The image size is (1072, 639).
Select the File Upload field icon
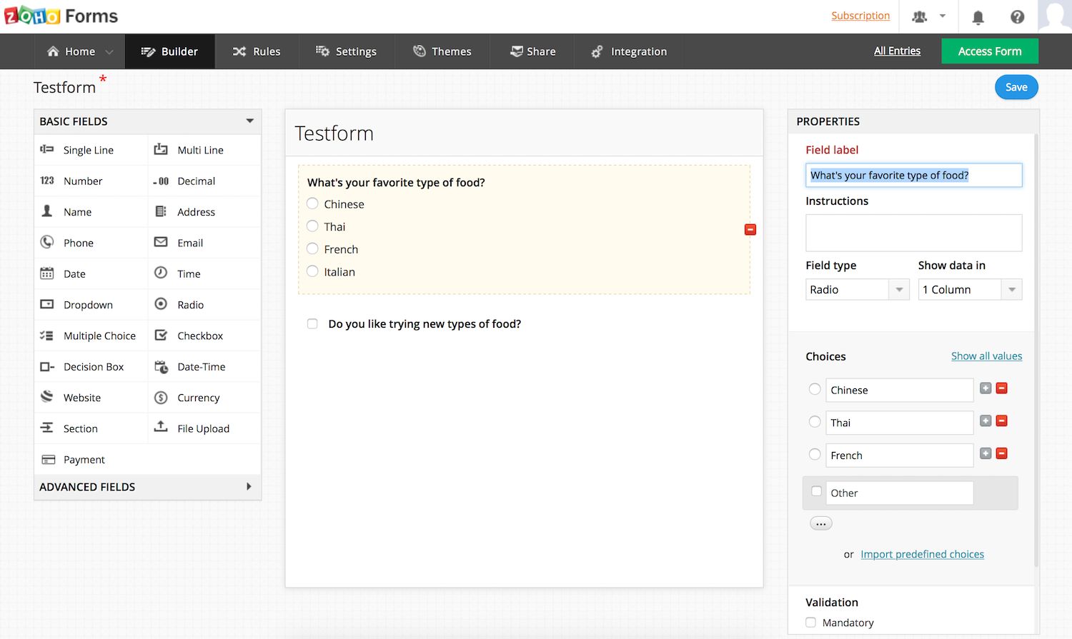pyautogui.click(x=162, y=428)
